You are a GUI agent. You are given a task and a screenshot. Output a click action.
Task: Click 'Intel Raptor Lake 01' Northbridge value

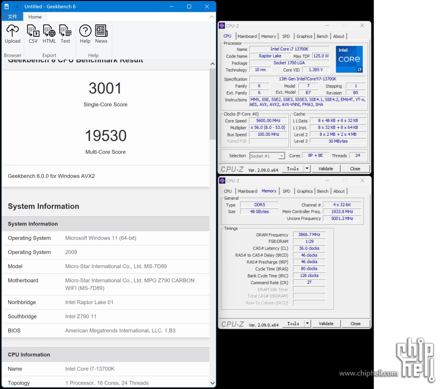tap(89, 302)
